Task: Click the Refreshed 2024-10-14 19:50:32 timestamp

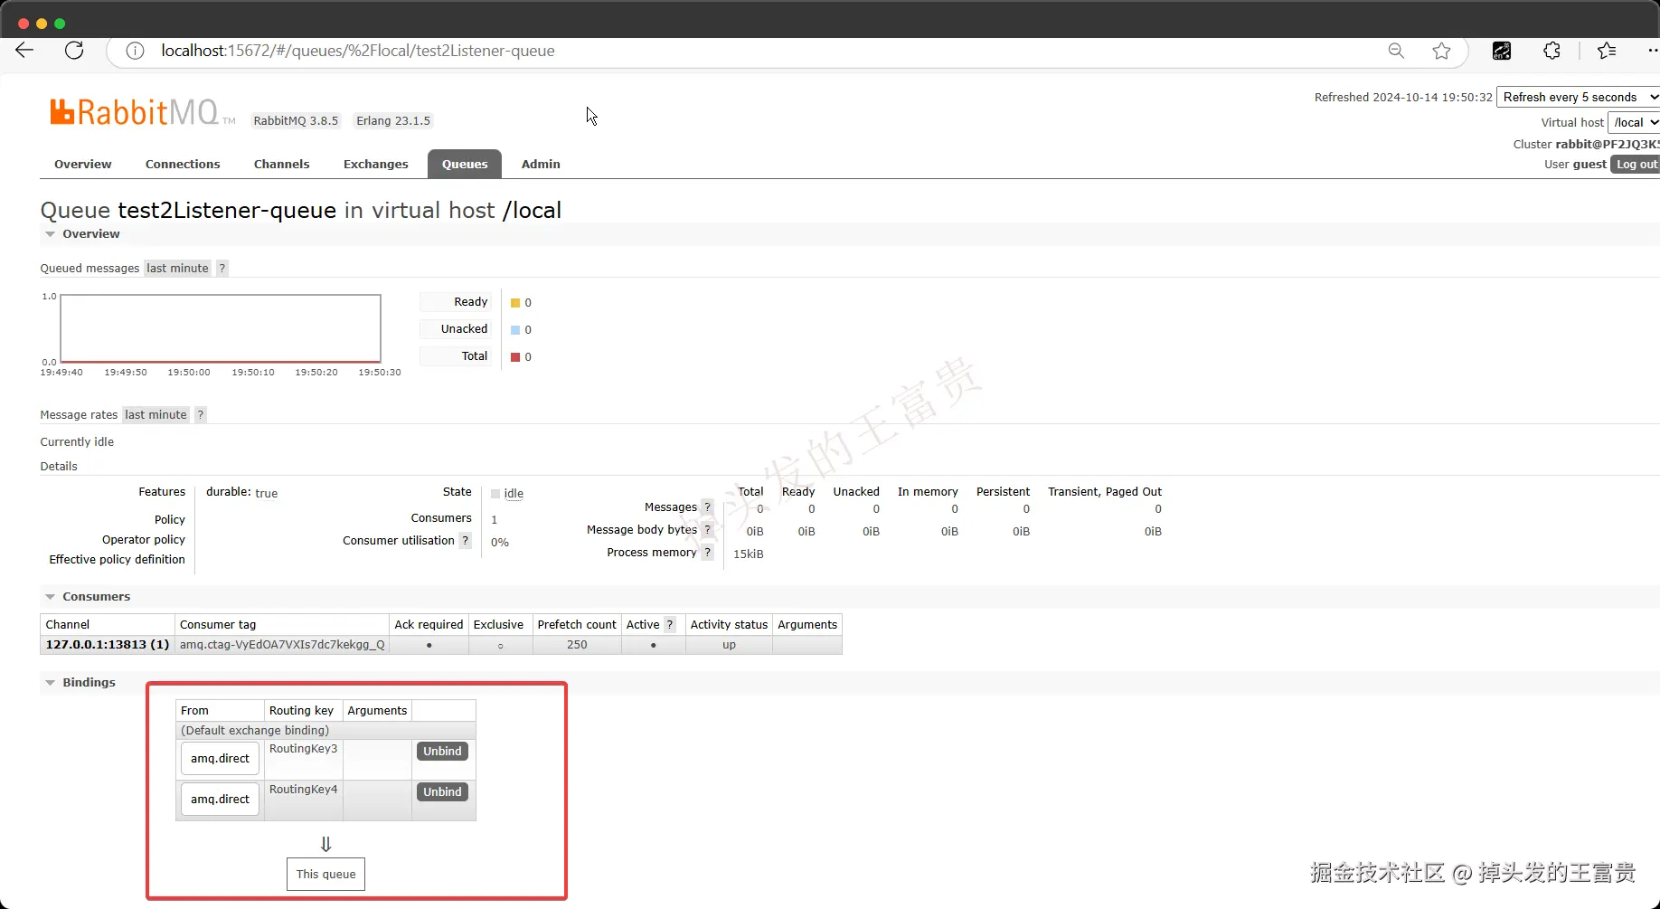Action: coord(1403,97)
